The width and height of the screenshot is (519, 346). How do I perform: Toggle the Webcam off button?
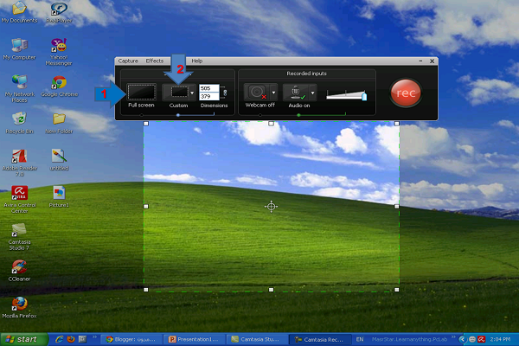point(257,92)
